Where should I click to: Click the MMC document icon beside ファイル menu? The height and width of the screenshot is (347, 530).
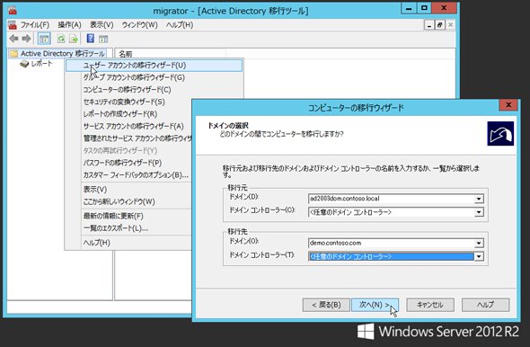click(13, 24)
